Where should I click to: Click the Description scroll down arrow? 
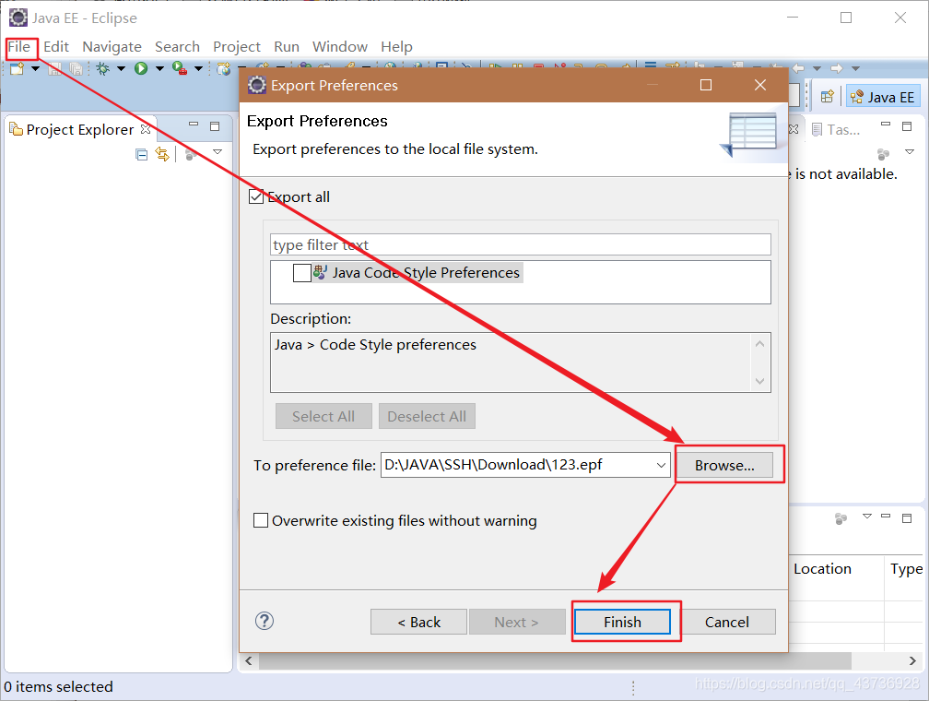[x=760, y=381]
